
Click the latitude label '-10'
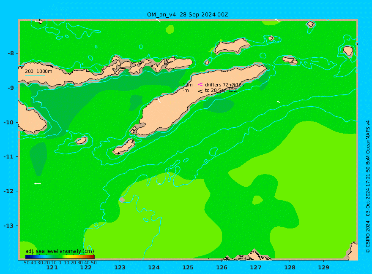pyautogui.click(x=9, y=122)
